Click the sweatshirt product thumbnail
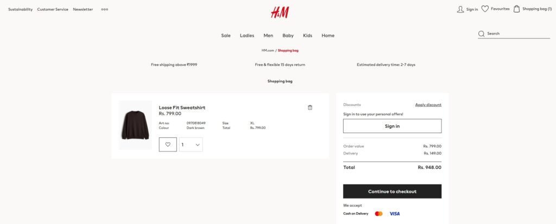 135,125
